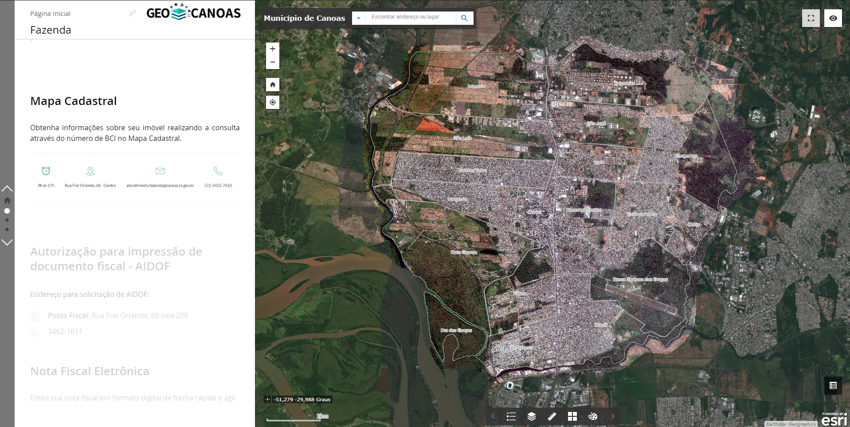Viewport: 850px width, 427px height.
Task: Click the search magnifier button
Action: pos(464,18)
